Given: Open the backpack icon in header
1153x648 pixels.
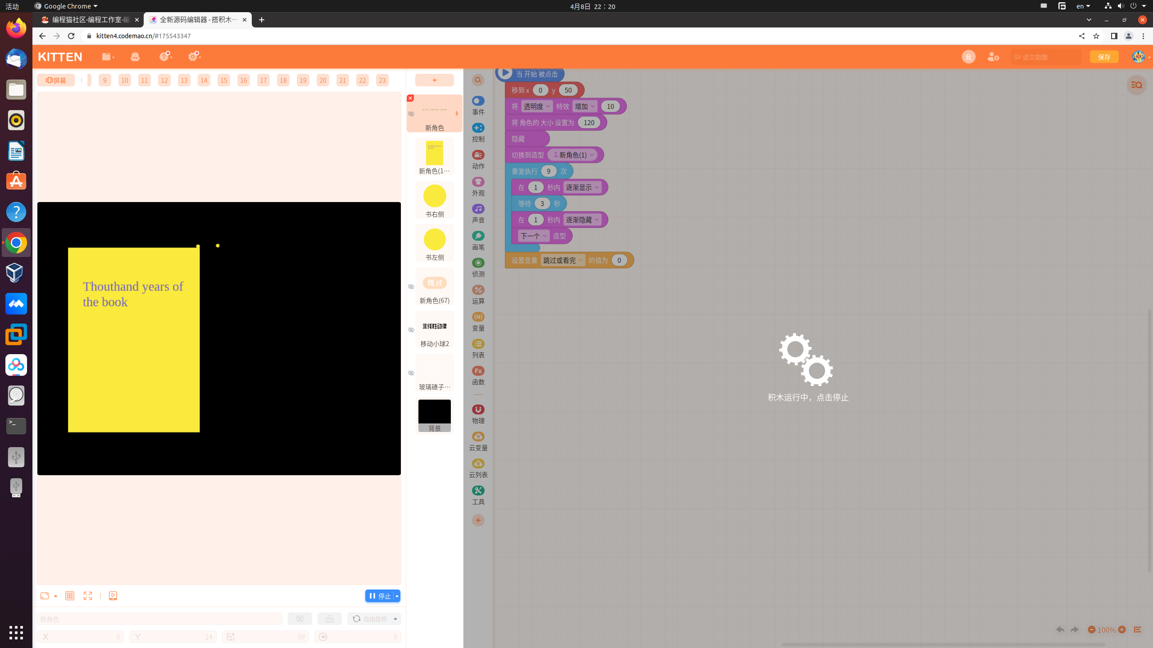Looking at the screenshot, I should click(x=135, y=56).
